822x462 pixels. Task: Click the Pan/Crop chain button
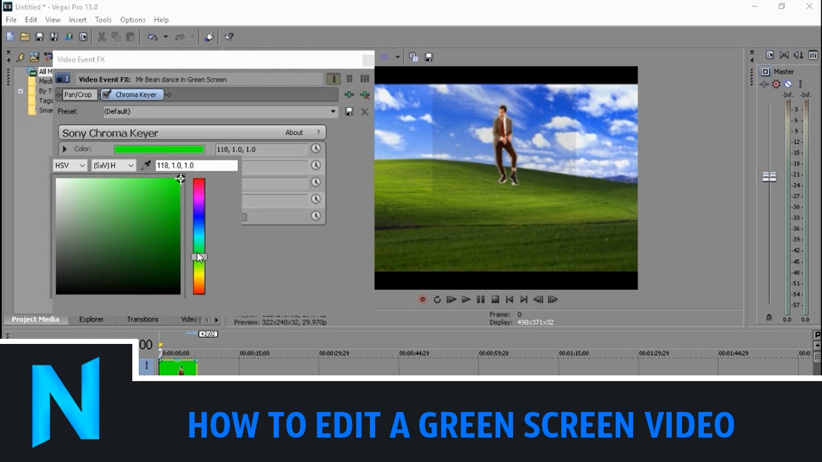(78, 95)
